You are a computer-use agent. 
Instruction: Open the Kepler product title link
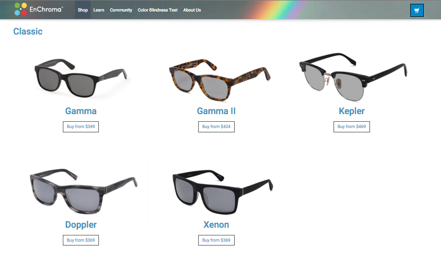(x=352, y=111)
